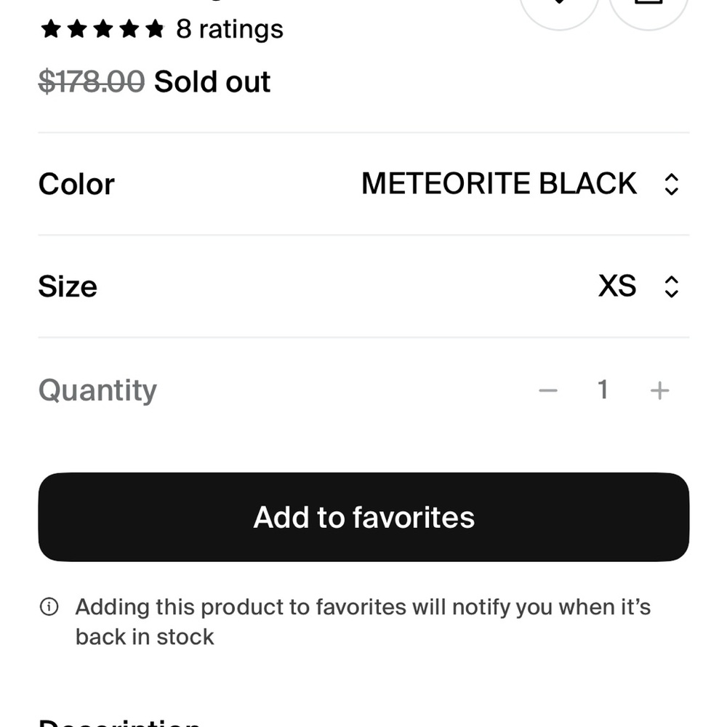Click the Sold out status text
Viewport: 727px width, 727px height.
click(212, 82)
